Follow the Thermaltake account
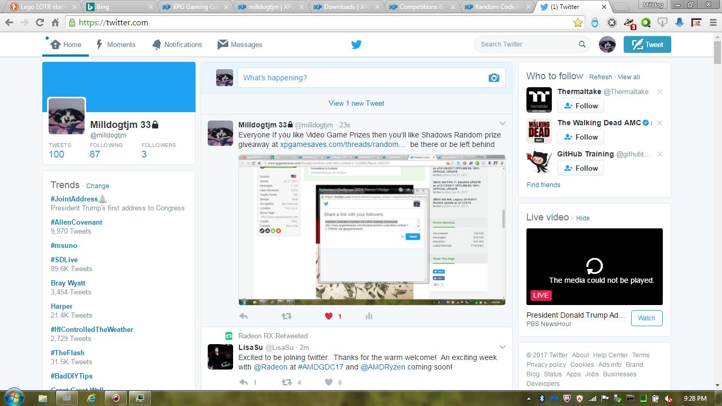722x406 pixels. [x=580, y=106]
